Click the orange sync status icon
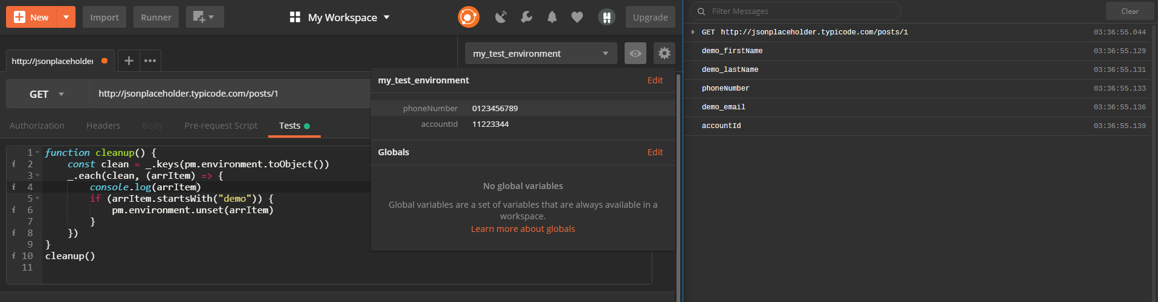 [x=468, y=17]
